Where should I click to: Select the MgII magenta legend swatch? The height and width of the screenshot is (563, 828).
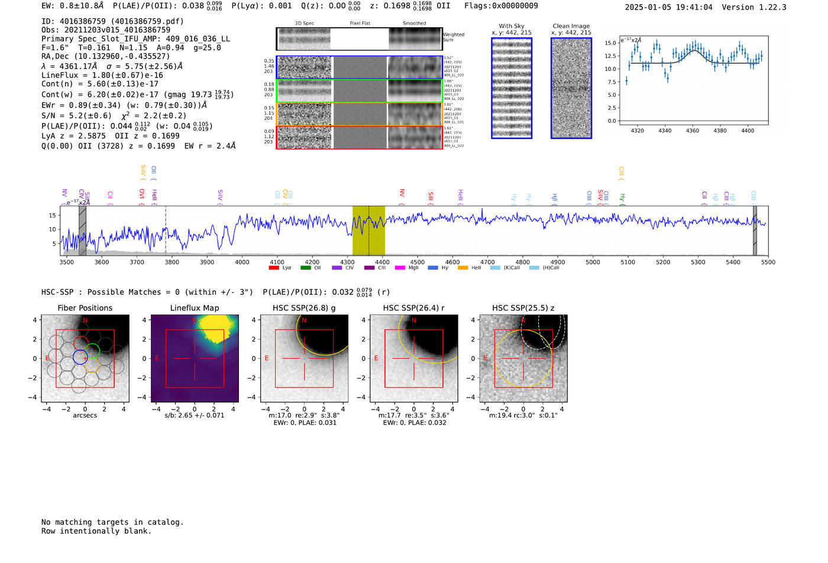pos(400,268)
